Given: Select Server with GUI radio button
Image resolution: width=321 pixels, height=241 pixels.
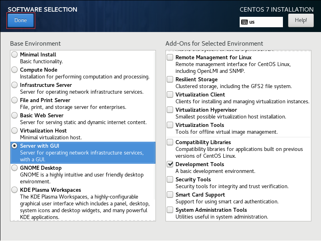Looking at the screenshot, I should tap(14, 146).
